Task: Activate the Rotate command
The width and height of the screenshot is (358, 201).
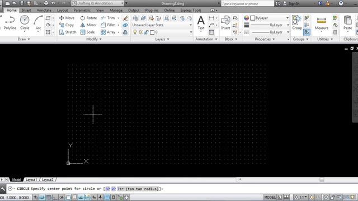Action: point(88,18)
